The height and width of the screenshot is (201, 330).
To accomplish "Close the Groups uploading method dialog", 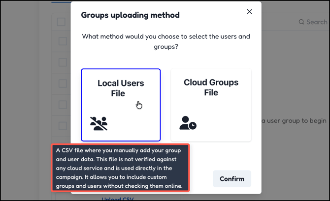I will [x=249, y=12].
